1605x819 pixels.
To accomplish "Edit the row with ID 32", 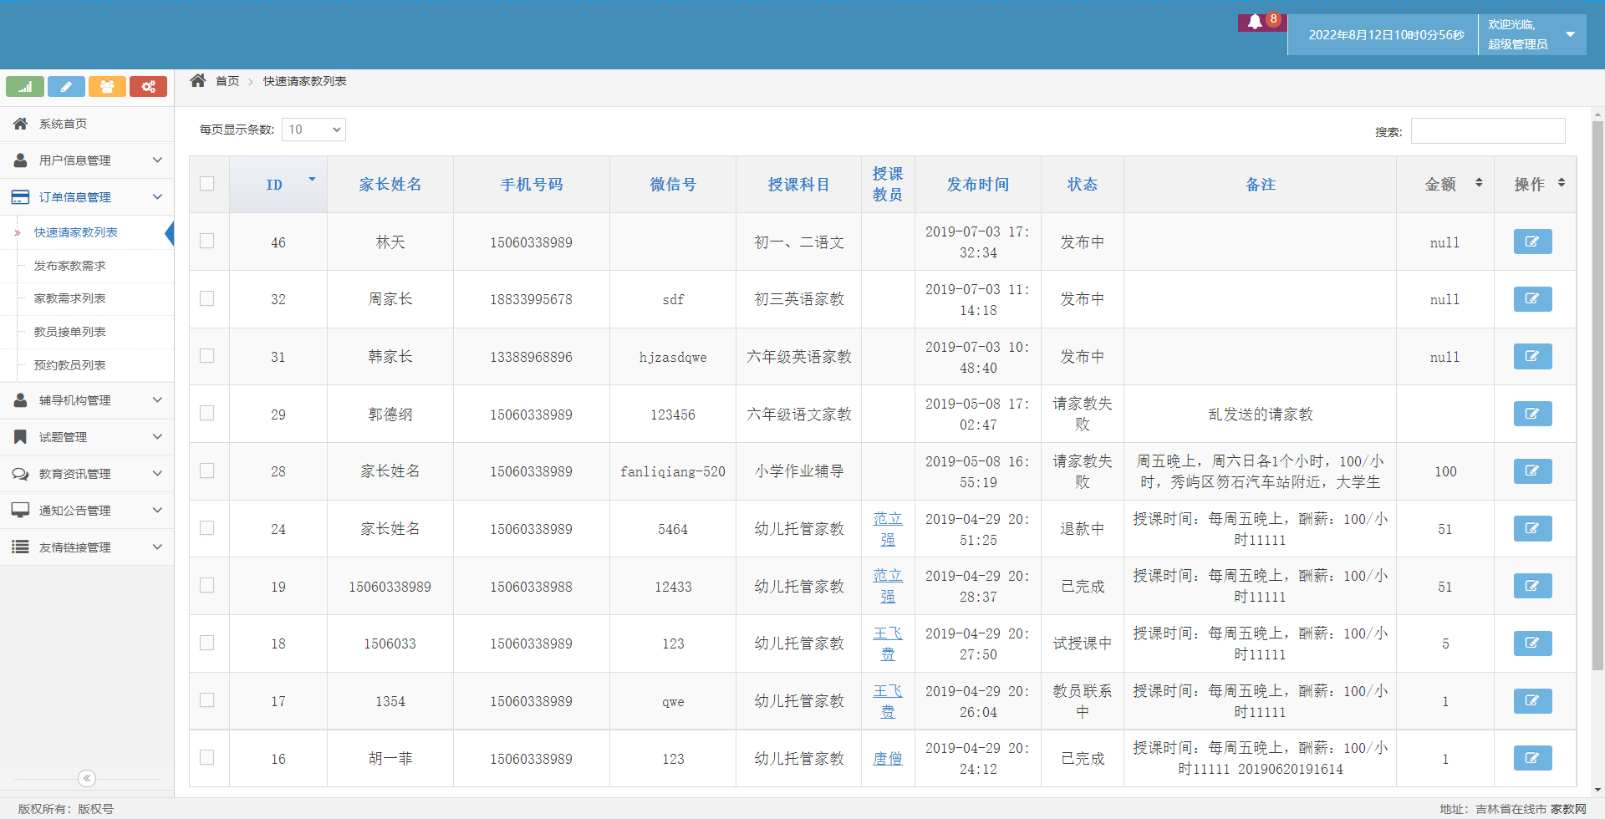I will click(x=1532, y=299).
